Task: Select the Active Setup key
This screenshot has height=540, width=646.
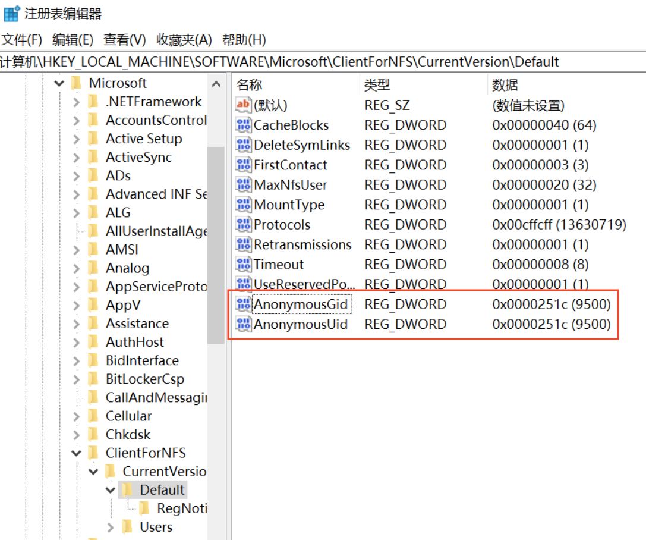Action: click(144, 139)
